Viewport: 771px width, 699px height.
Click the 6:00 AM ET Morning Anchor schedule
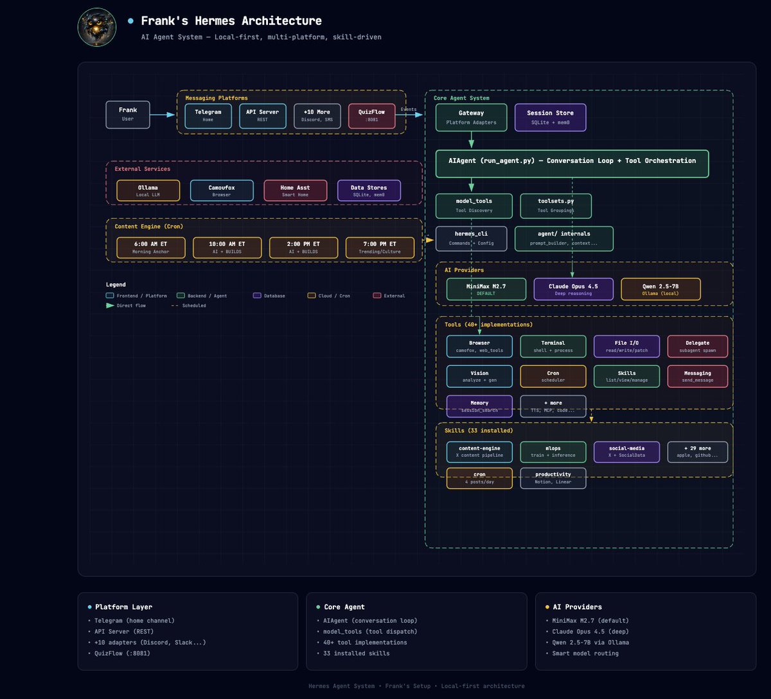pos(150,248)
